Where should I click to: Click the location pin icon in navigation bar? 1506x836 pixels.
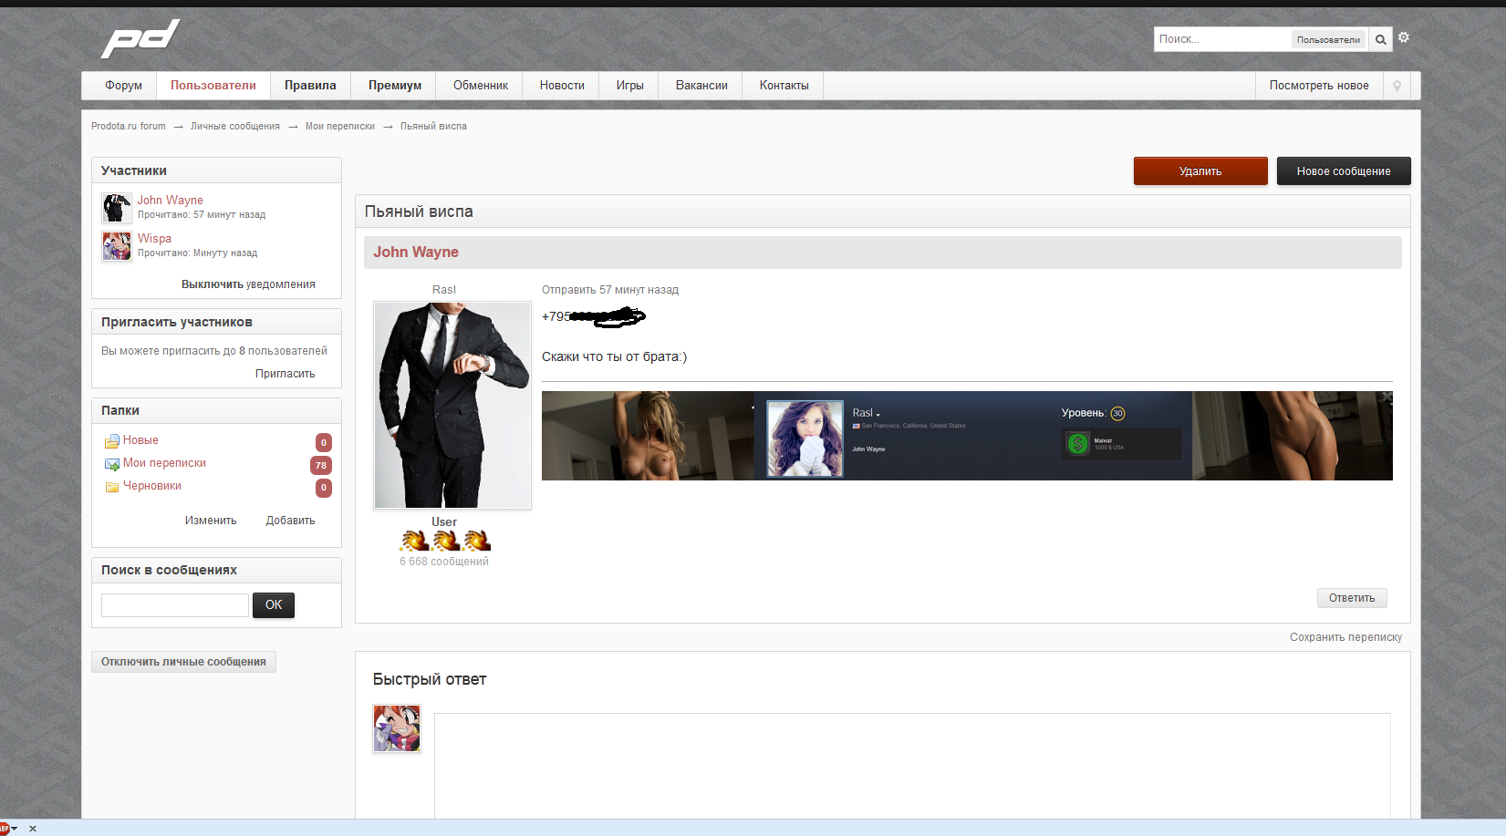tap(1397, 86)
